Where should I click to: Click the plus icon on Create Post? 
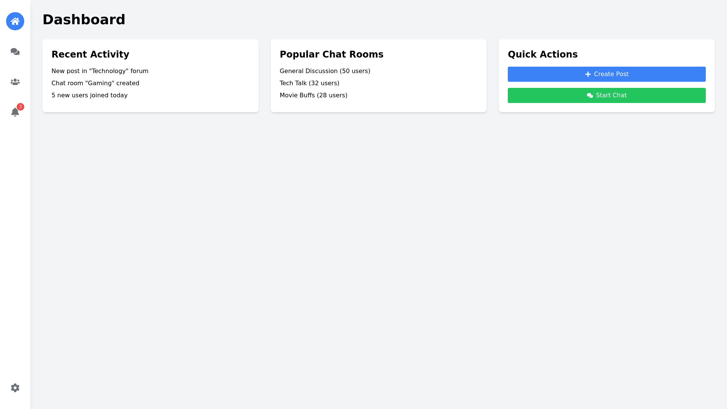point(588,74)
